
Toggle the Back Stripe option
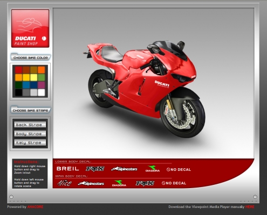pos(30,125)
